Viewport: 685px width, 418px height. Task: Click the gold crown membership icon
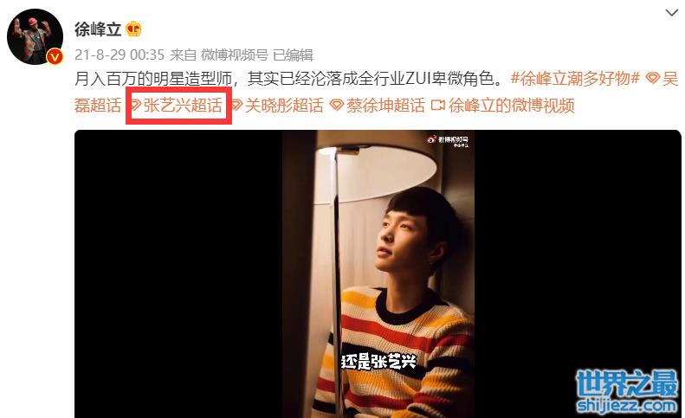point(133,29)
